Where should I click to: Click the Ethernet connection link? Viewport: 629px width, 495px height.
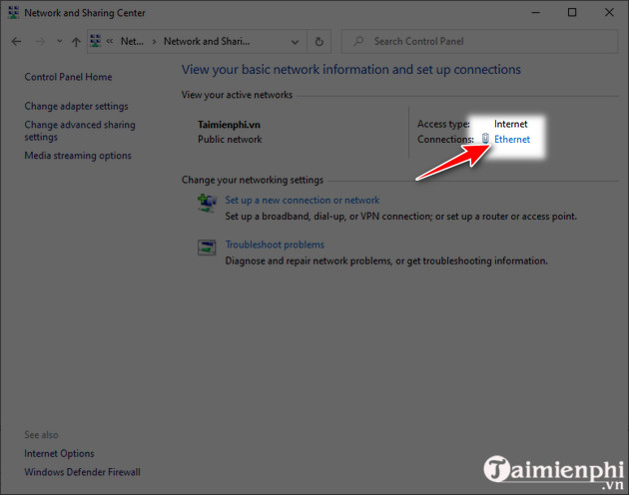tap(512, 139)
